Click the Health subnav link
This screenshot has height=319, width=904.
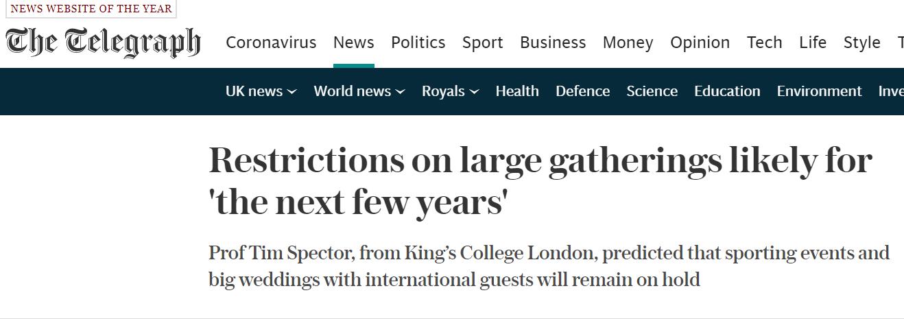(x=517, y=91)
